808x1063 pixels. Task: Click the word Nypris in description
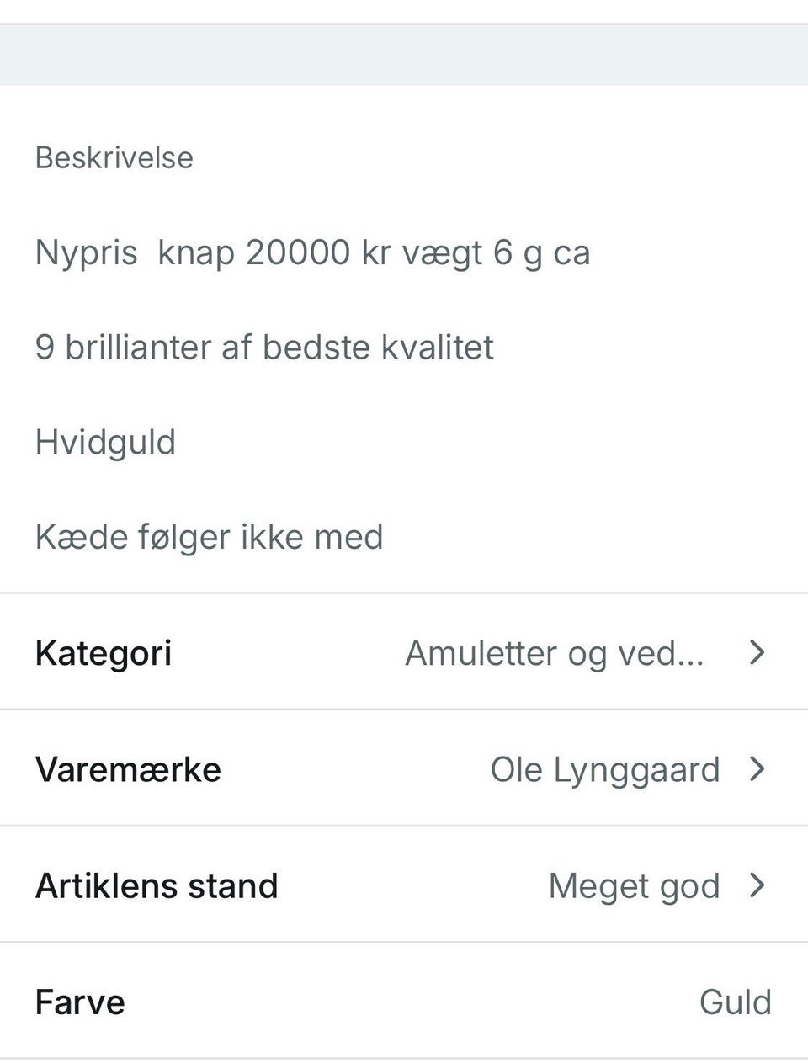coord(86,252)
